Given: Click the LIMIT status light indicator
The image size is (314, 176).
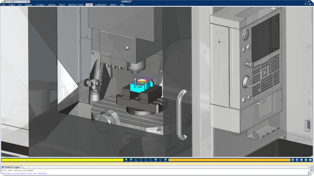Looking at the screenshot, I should 126,160.
